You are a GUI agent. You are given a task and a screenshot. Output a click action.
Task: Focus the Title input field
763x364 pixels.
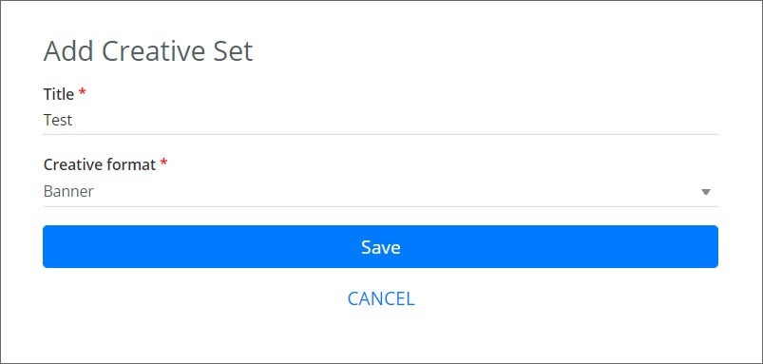[x=380, y=120]
